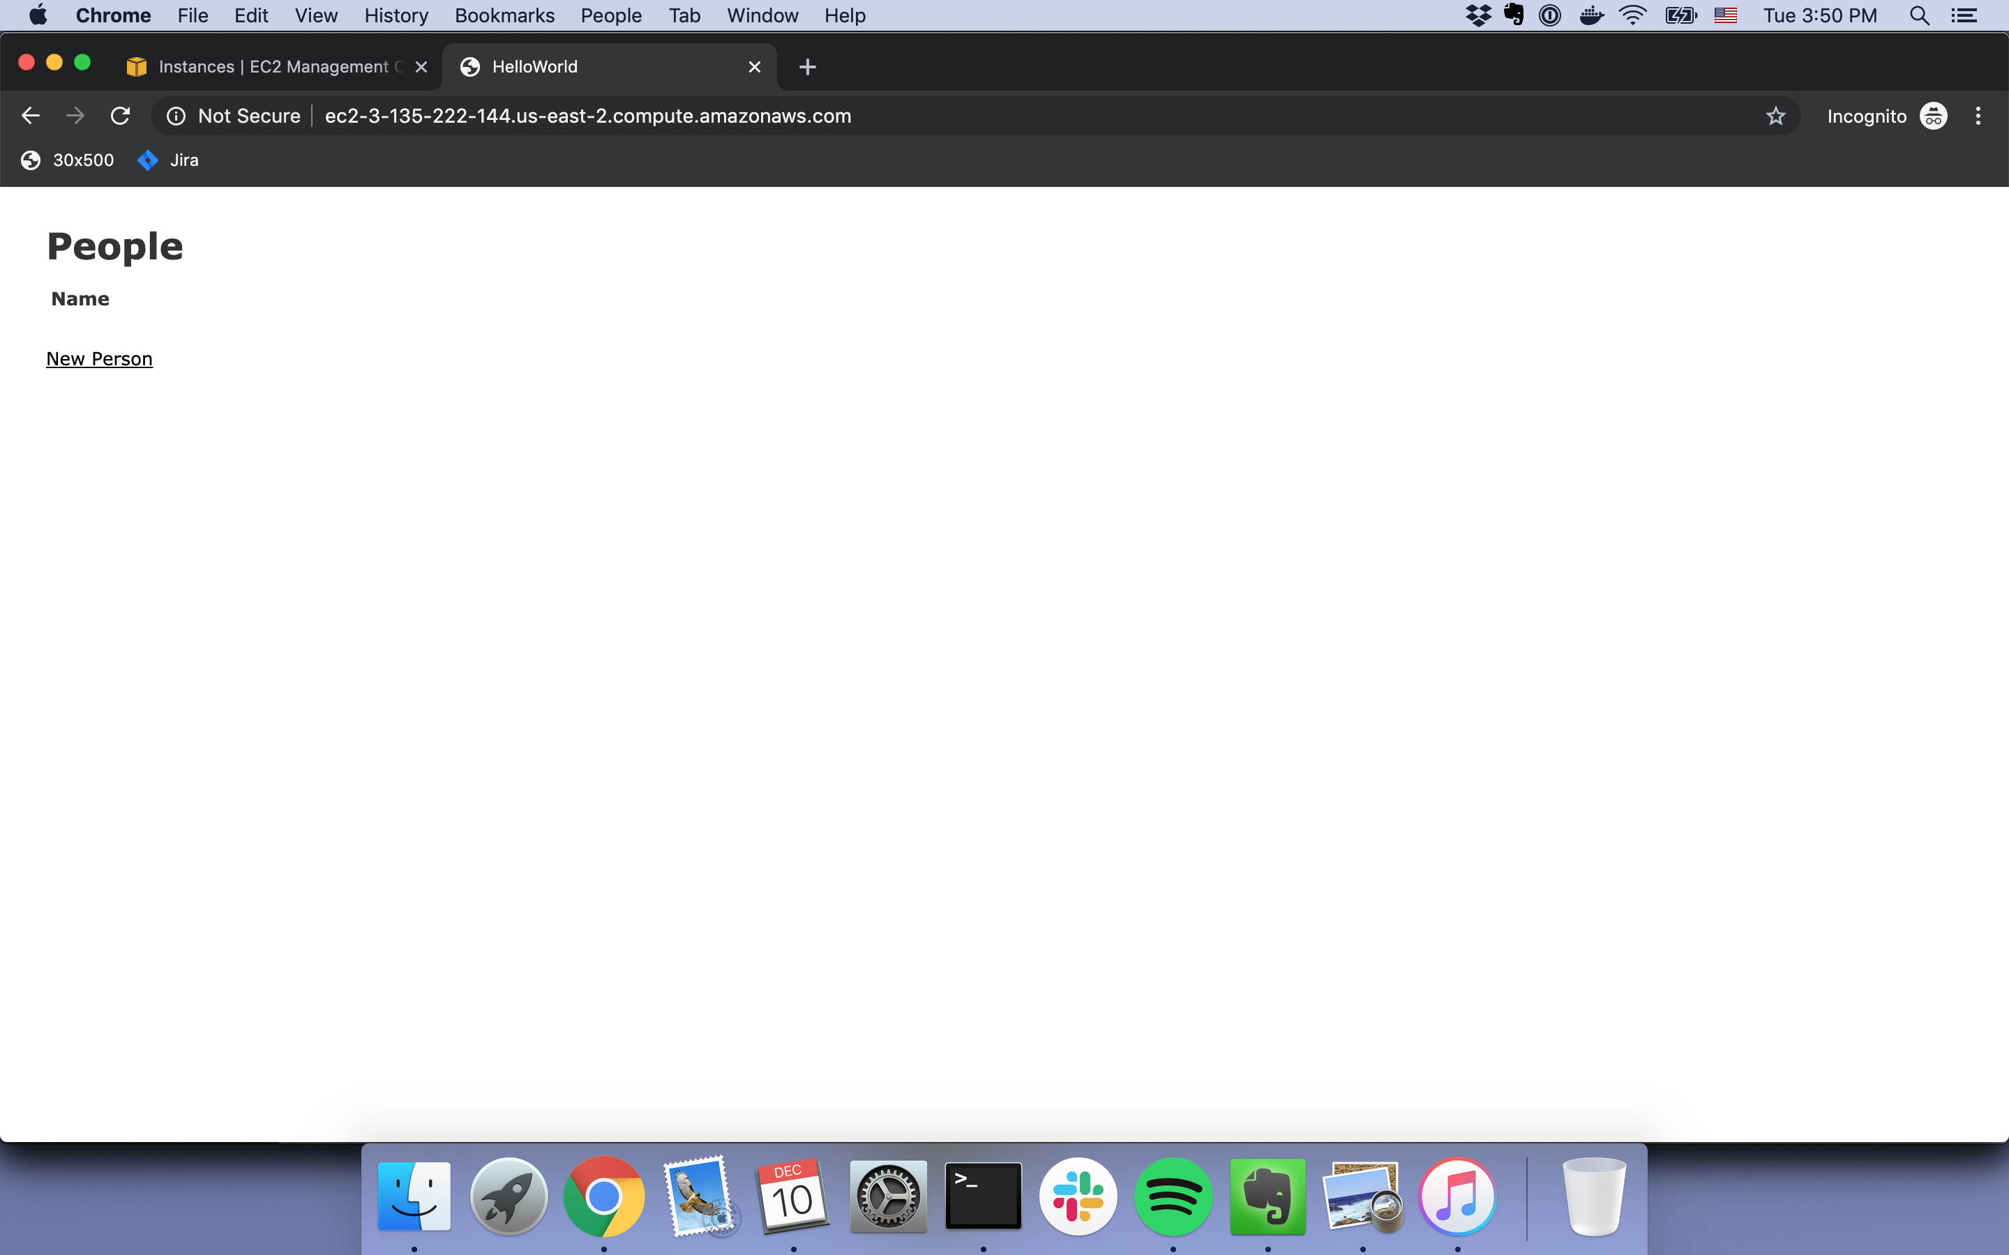Open the Jira bookmark
Image resolution: width=2009 pixels, height=1255 pixels.
(169, 160)
